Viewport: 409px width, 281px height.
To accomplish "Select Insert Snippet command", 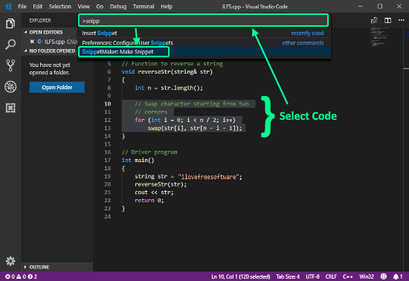I will click(x=204, y=33).
